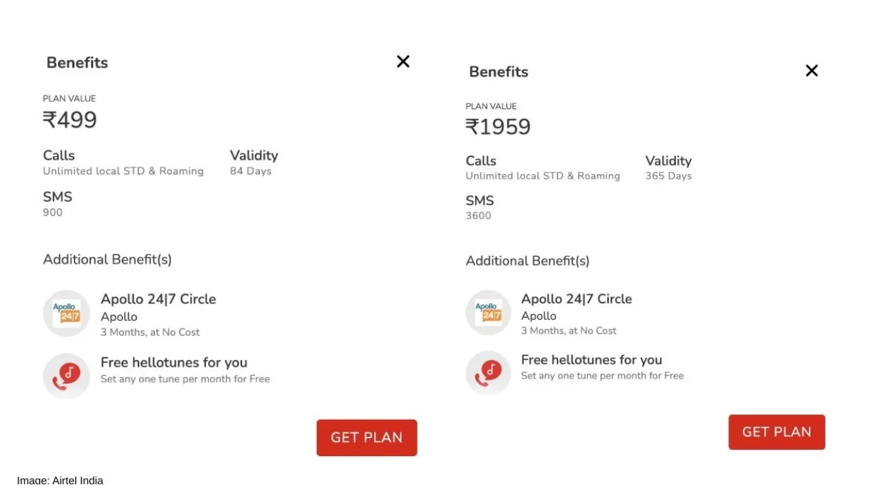Click the hellotunes icon in ₹1959 plan
The width and height of the screenshot is (882, 494).
point(488,373)
